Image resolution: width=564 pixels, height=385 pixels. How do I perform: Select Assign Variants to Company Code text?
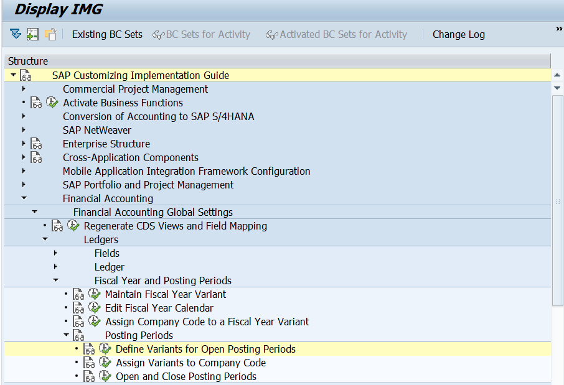[190, 363]
